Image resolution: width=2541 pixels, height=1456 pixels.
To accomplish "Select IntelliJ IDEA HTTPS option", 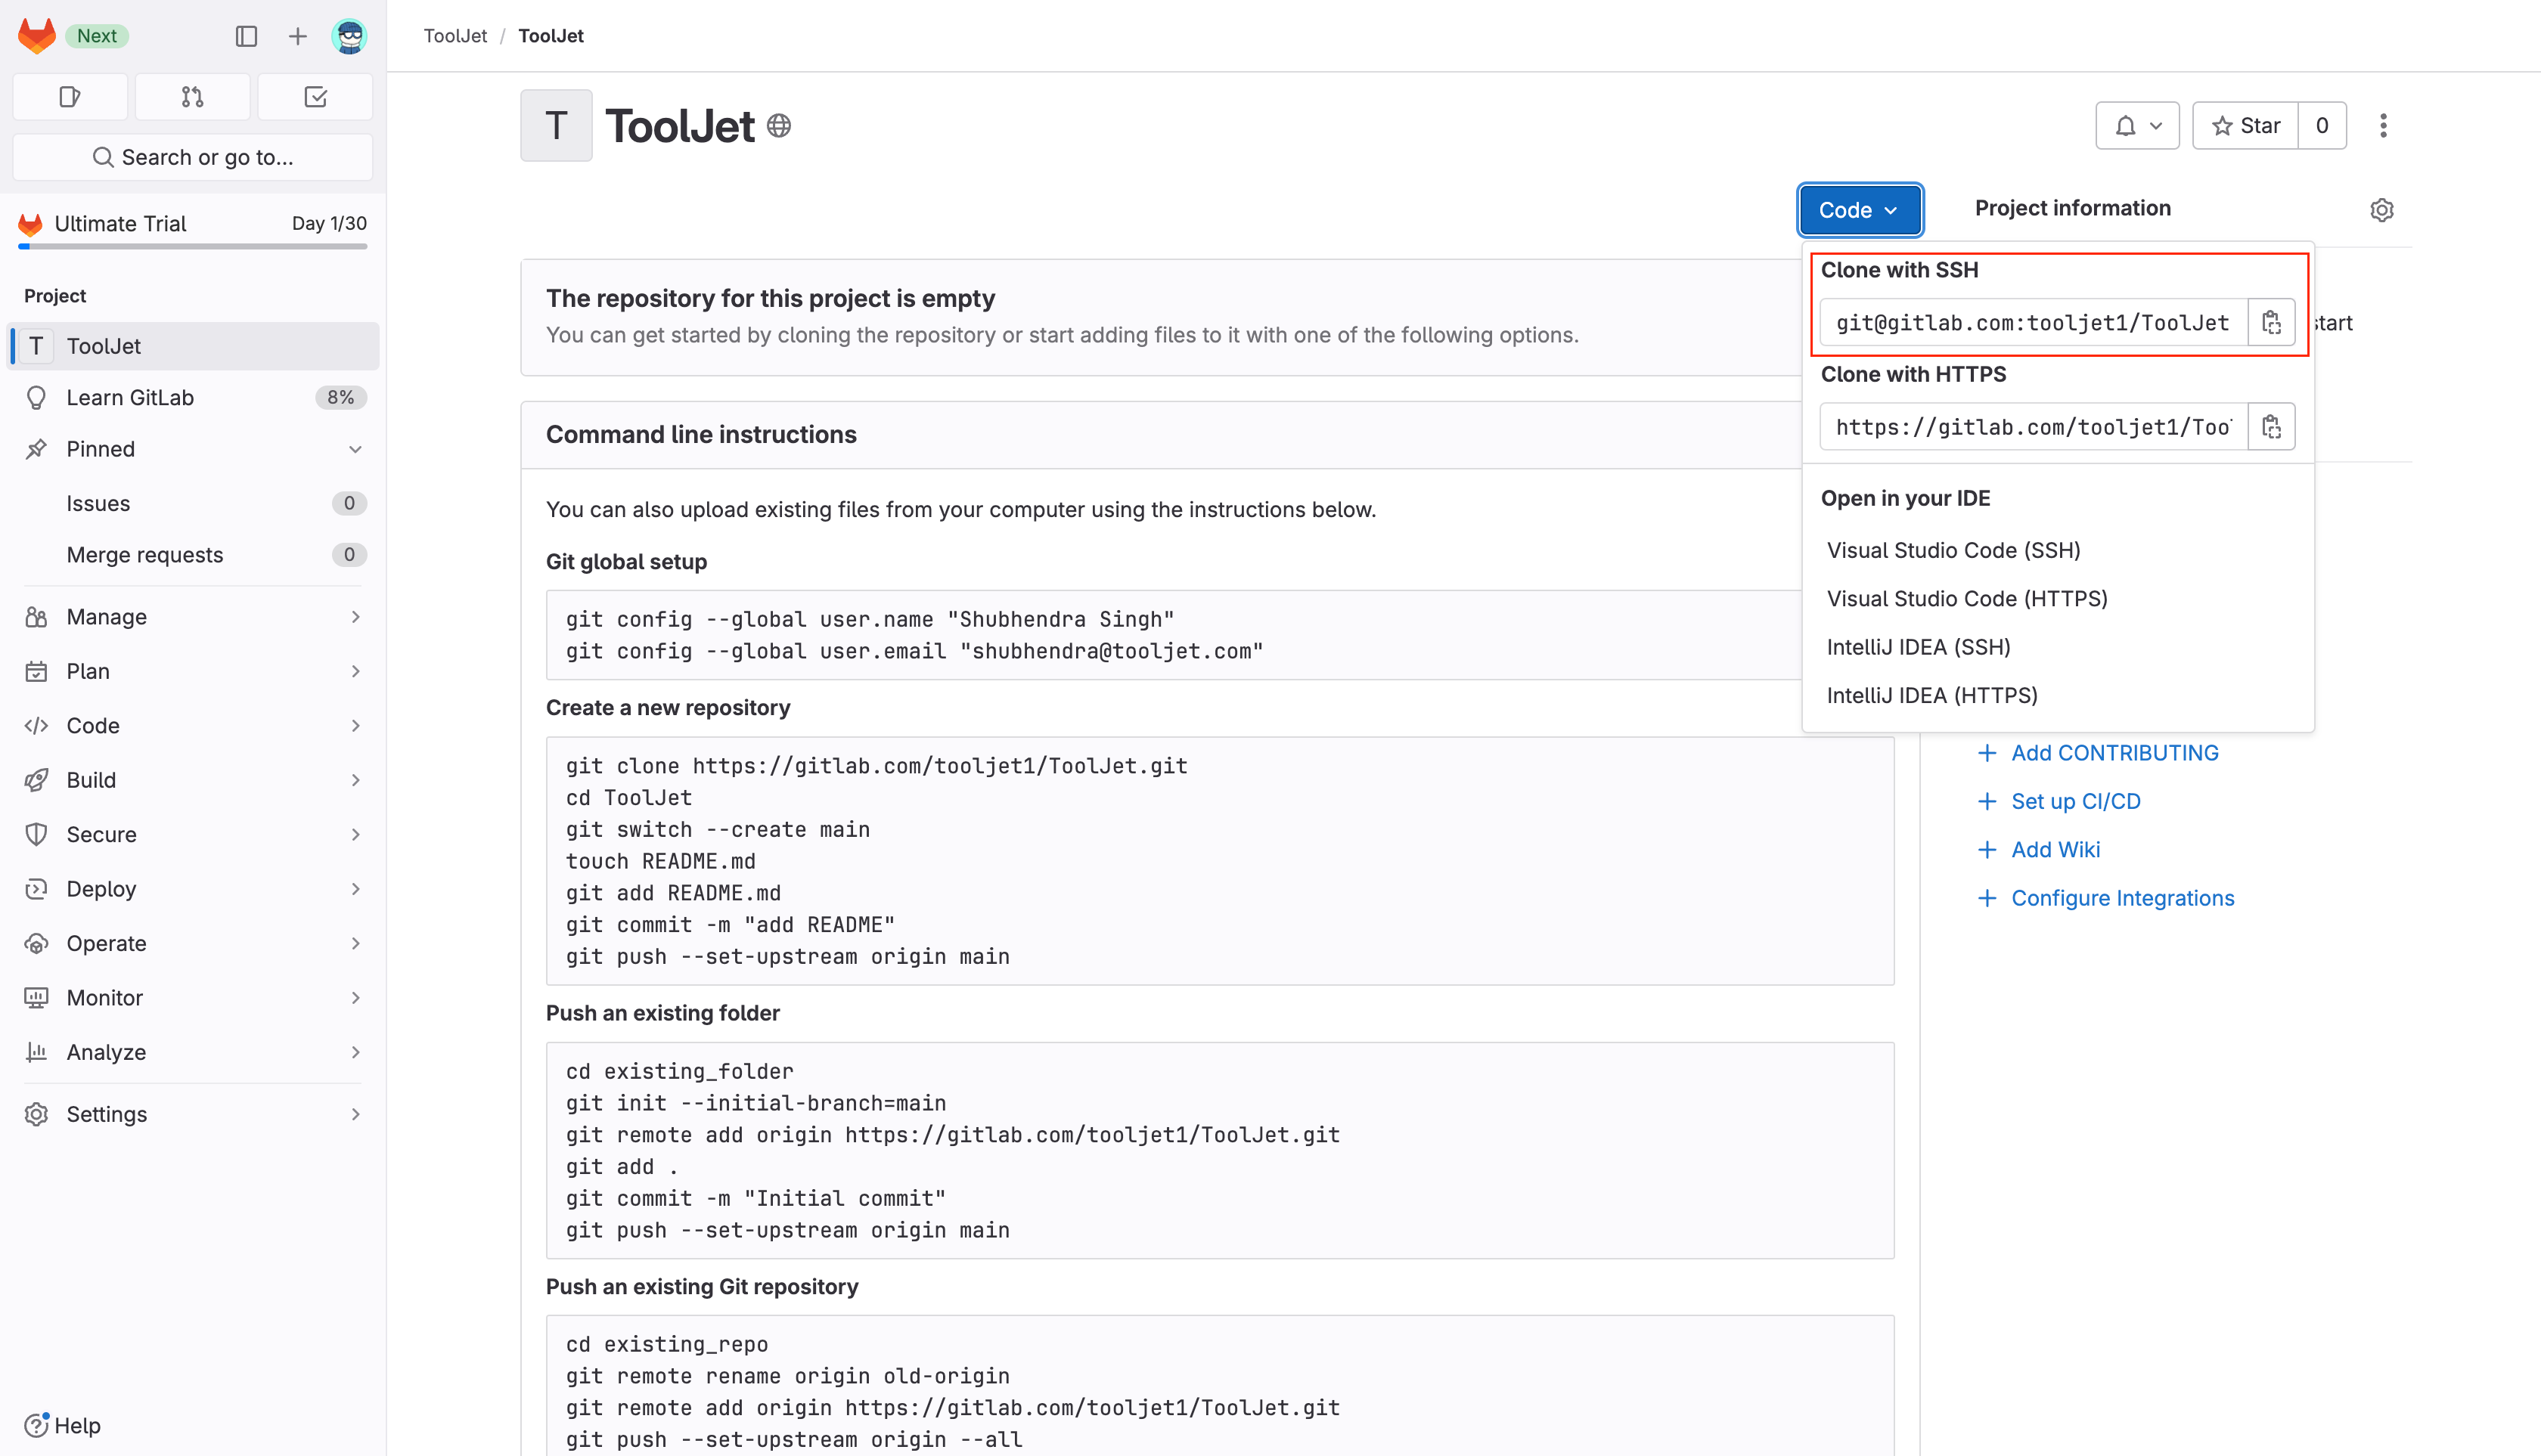I will [1932, 694].
